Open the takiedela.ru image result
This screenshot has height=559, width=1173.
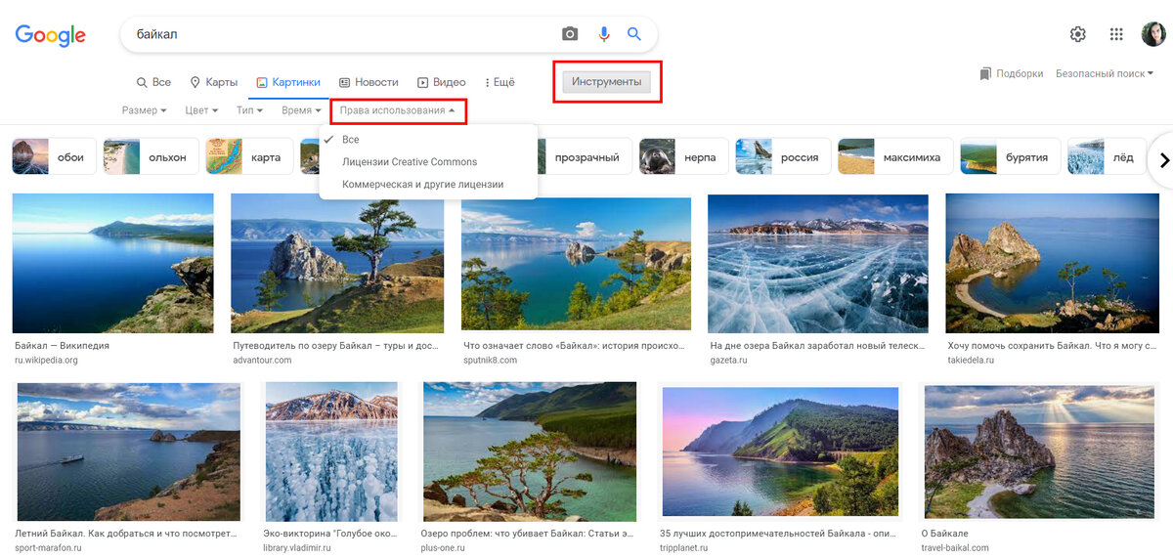tap(1053, 264)
